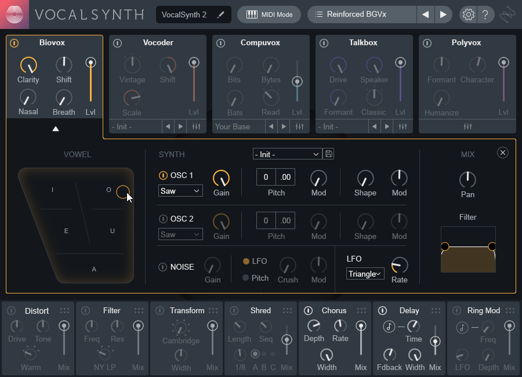
Task: Open the global settings gear
Action: pyautogui.click(x=468, y=14)
